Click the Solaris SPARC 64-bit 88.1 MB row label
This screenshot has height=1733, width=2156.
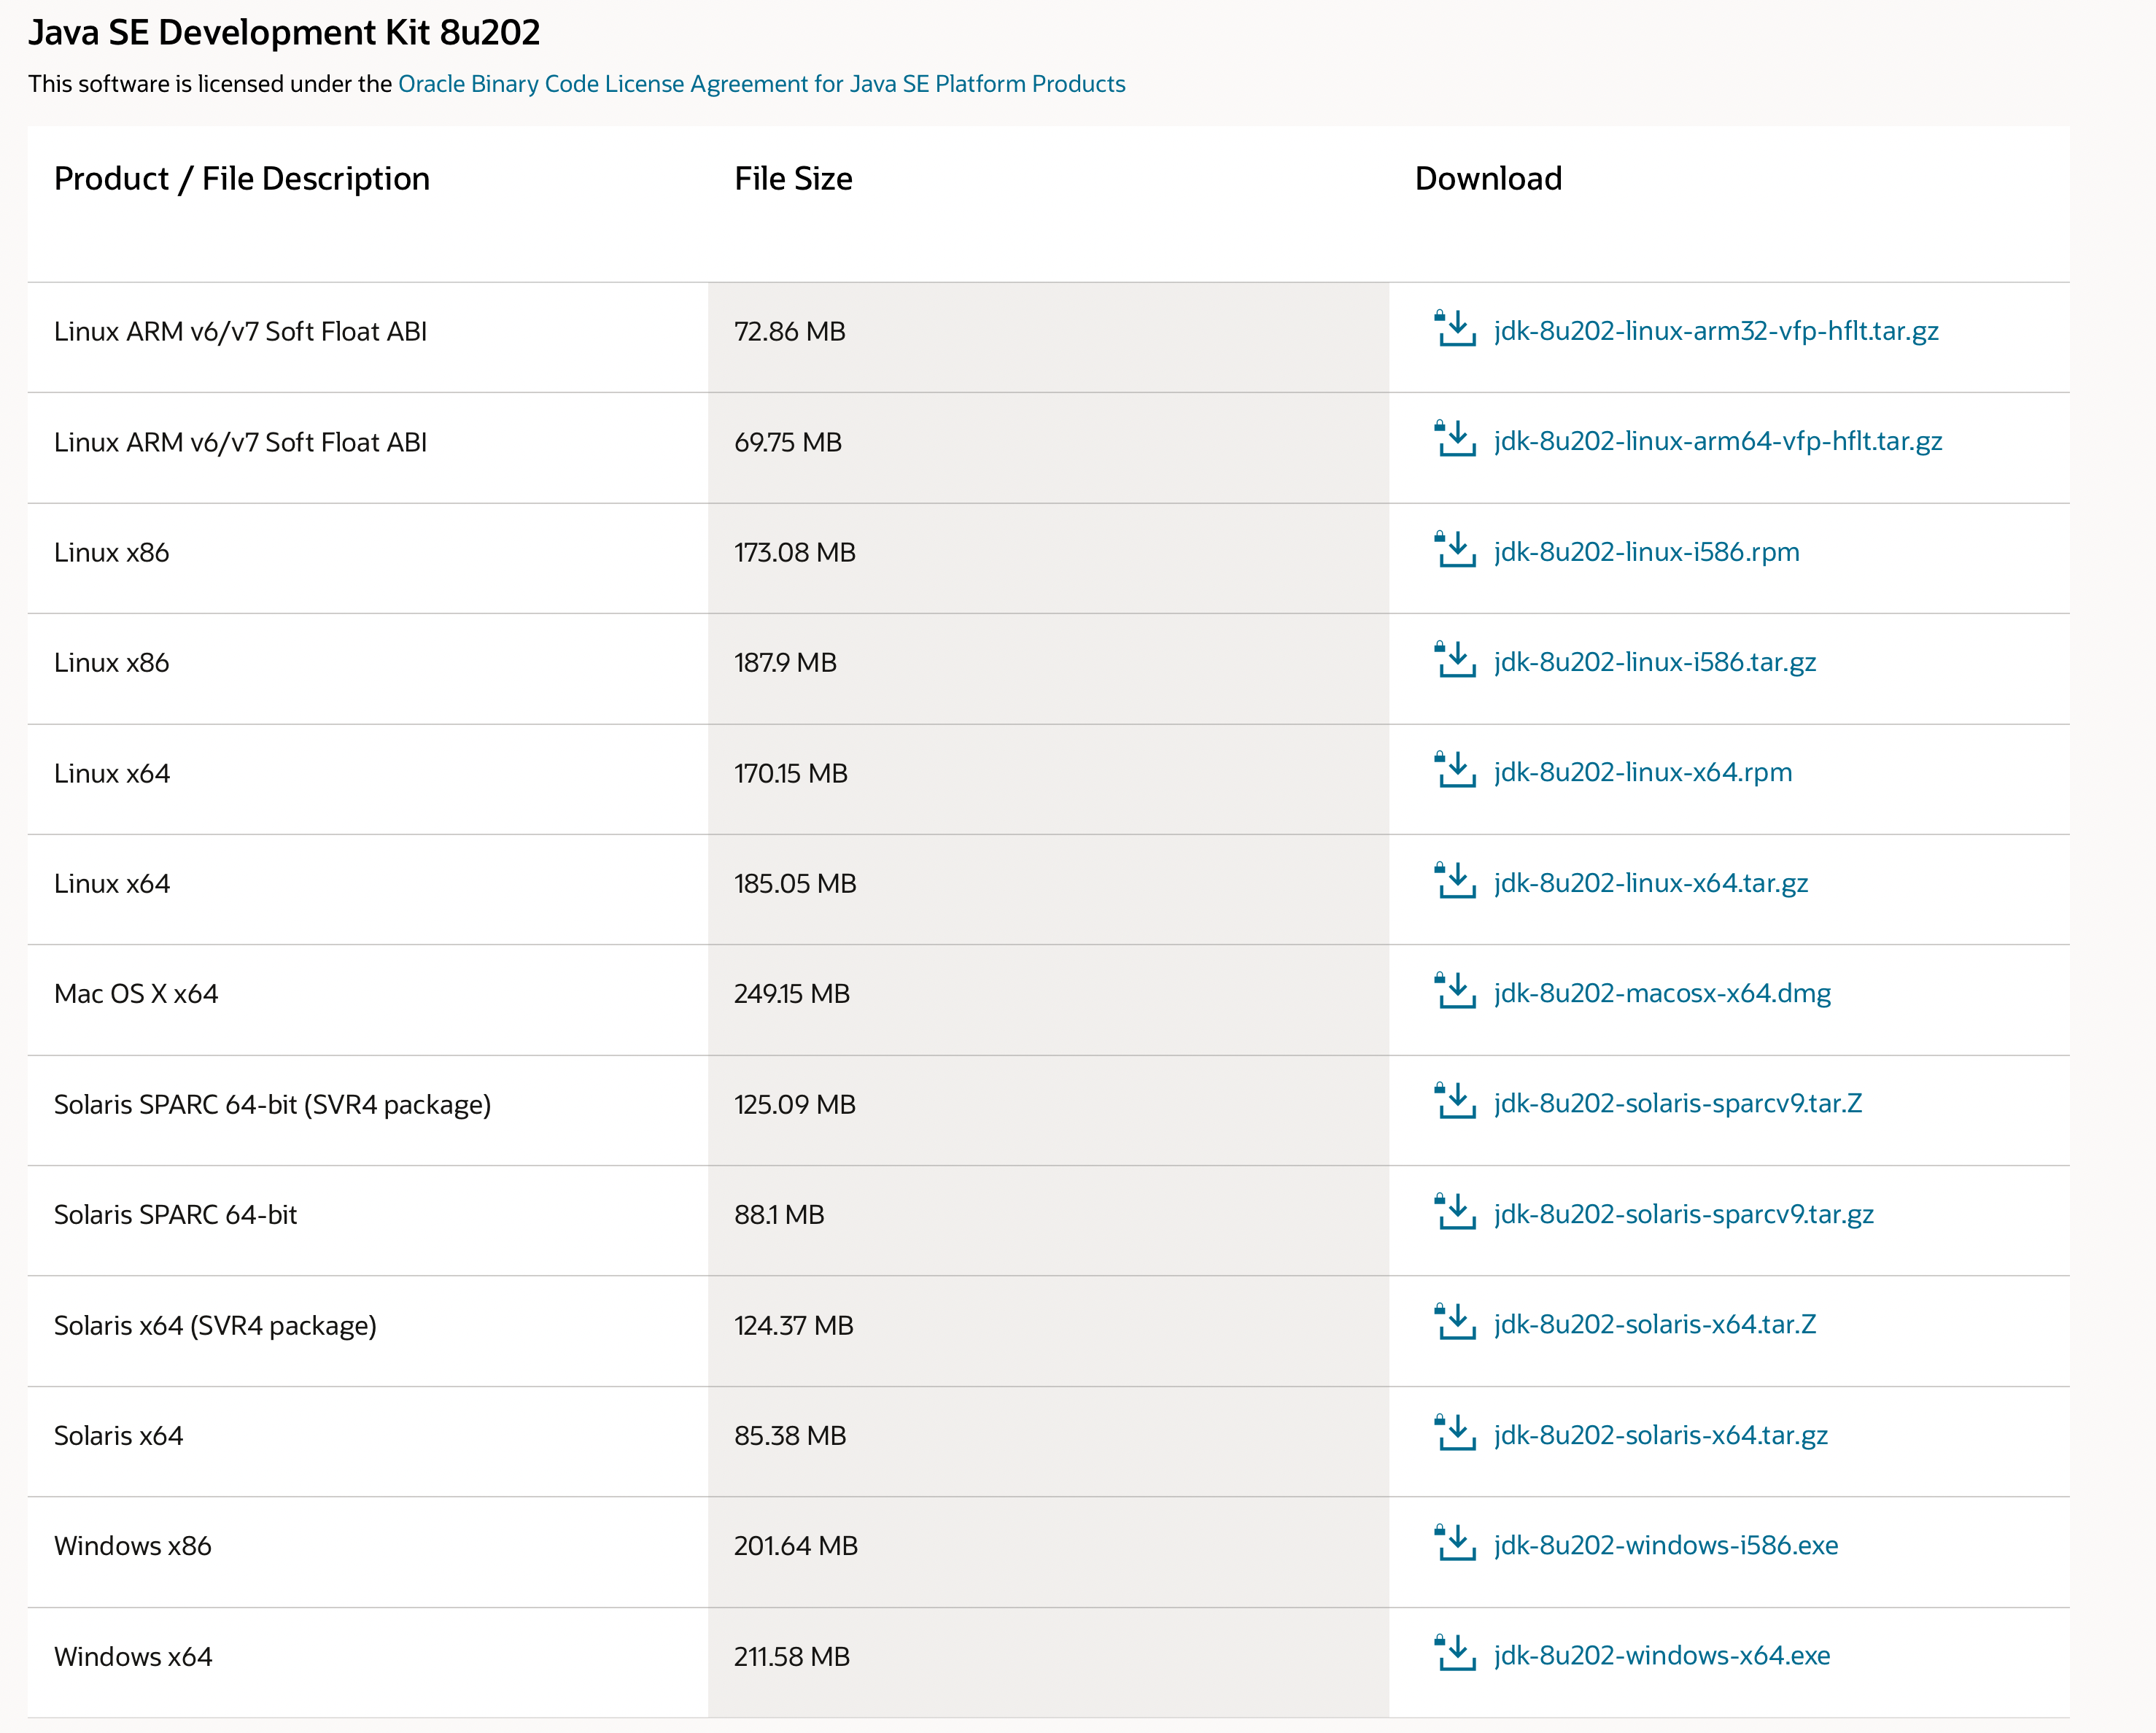(x=176, y=1215)
